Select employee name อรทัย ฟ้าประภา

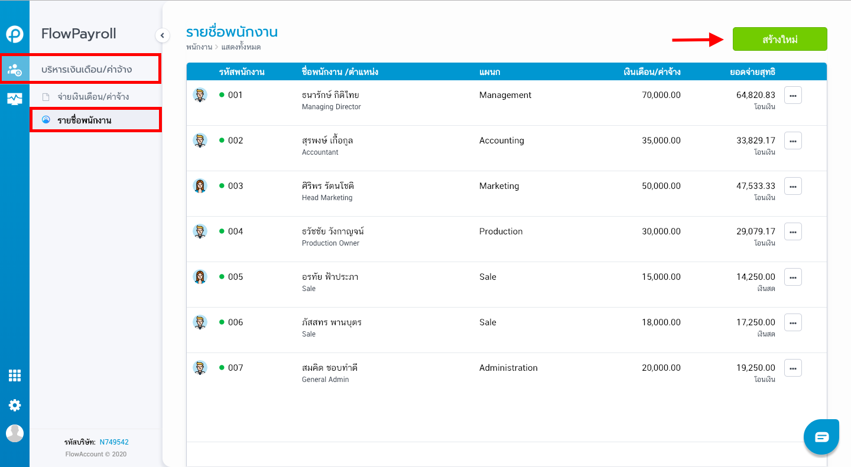(x=330, y=277)
